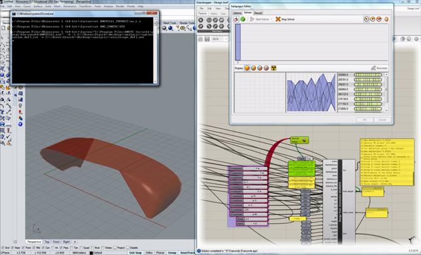The image size is (421, 255).
Task: Click the top X component slider on canvas
Action: [x=249, y=168]
